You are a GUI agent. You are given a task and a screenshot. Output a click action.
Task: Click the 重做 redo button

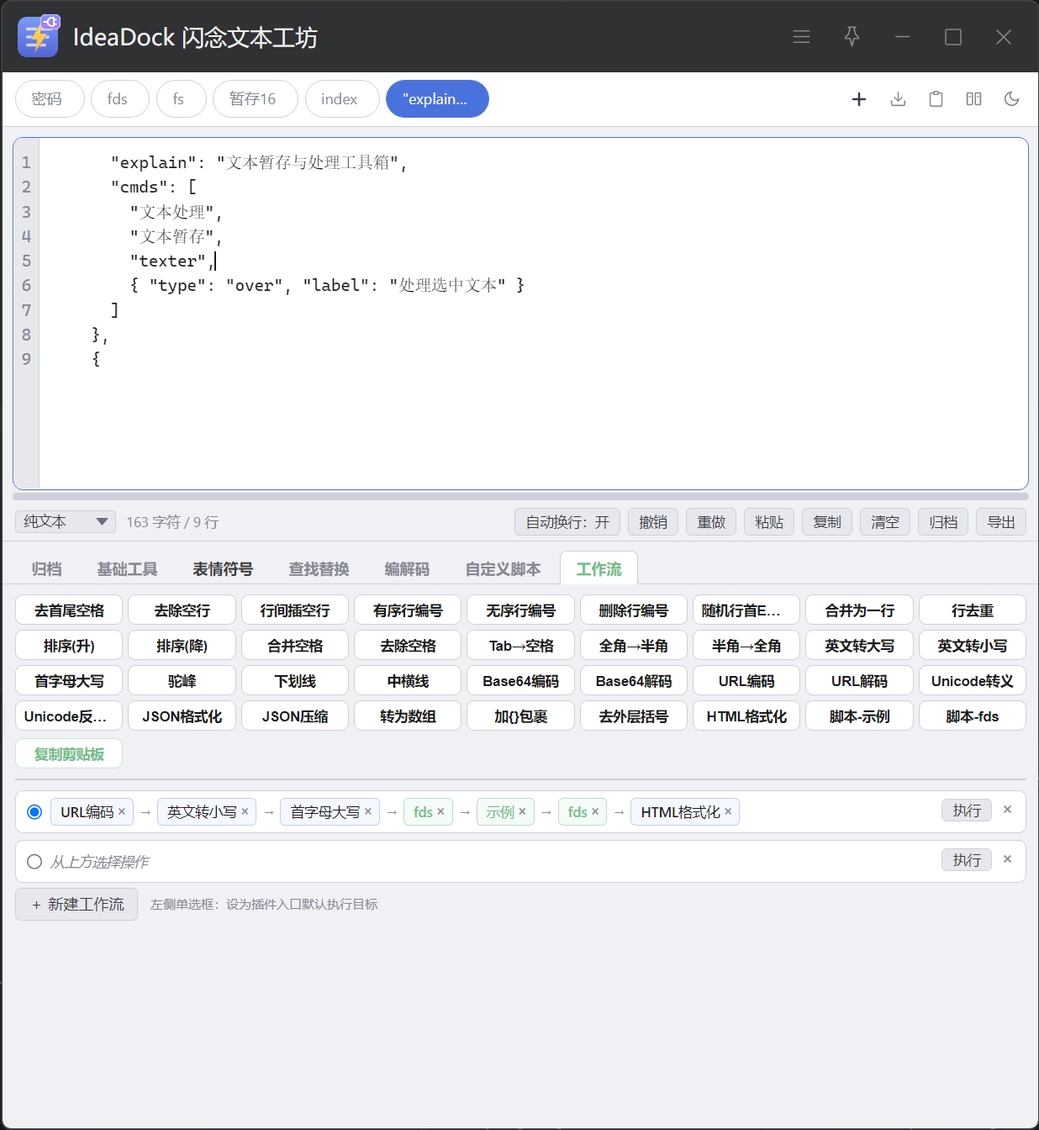(711, 522)
